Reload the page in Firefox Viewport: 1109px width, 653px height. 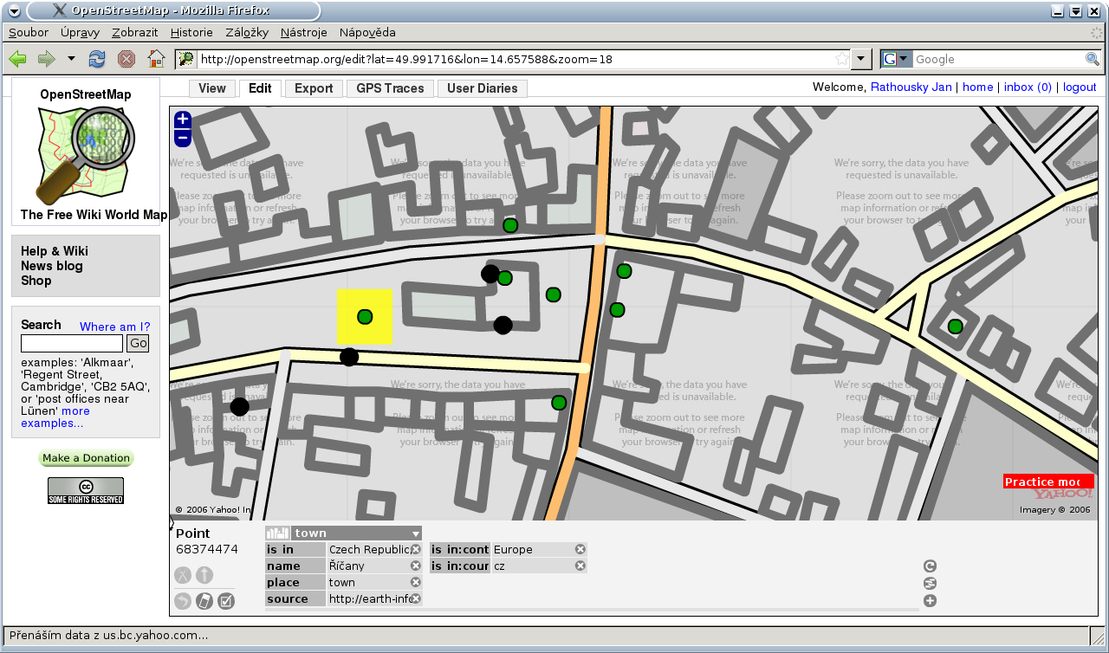click(x=97, y=59)
